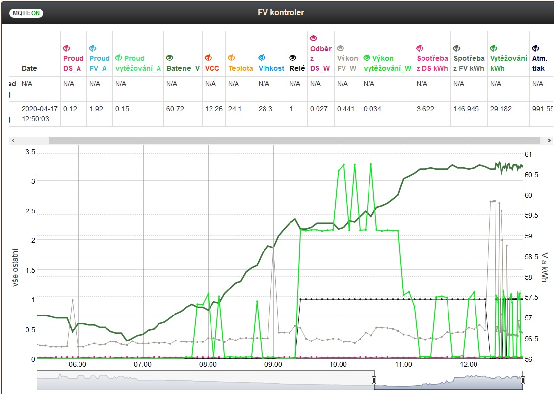Click the table scrollbar left arrow
The height and width of the screenshot is (394, 554).
pos(13,140)
